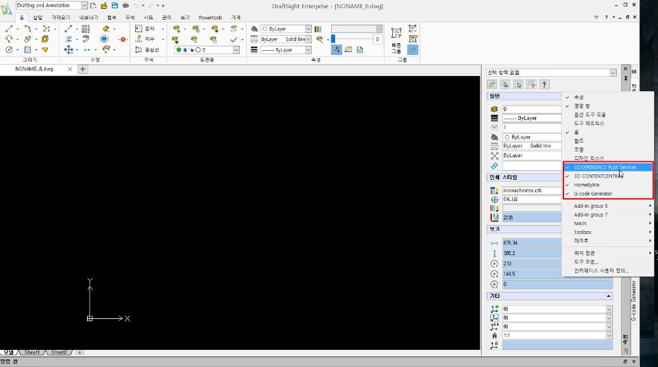Select the Line drawing tool
658x367 pixels.
[9, 29]
